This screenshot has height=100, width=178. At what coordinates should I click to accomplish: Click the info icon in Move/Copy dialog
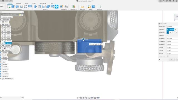[x=159, y=59]
